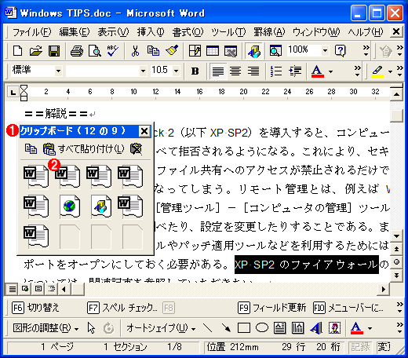408x358 pixels.
Task: Close the クリップボード floating toolbar
Action: (144, 131)
